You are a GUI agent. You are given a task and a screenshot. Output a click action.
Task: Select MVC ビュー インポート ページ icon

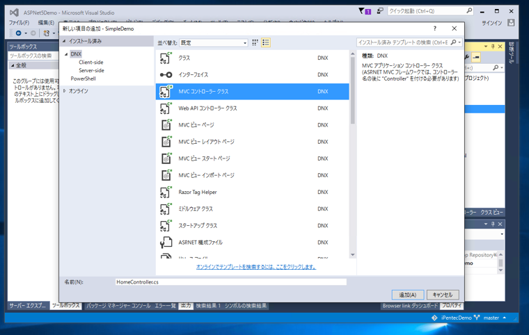166,175
